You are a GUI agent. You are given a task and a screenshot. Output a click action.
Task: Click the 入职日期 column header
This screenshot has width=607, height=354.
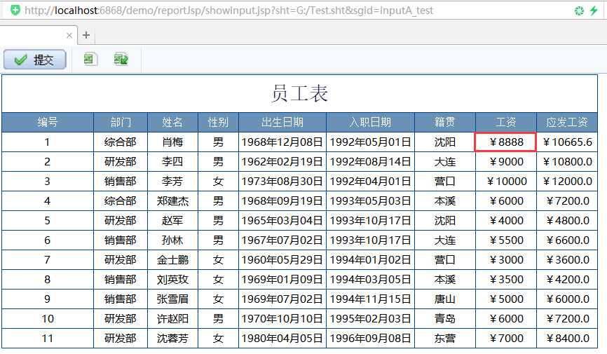point(370,123)
